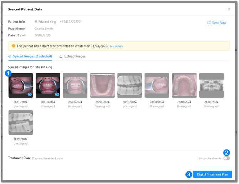Image resolution: width=239 pixels, height=184 pixels.
Task: Close the Synced Patient Data dialog
Action: point(229,9)
